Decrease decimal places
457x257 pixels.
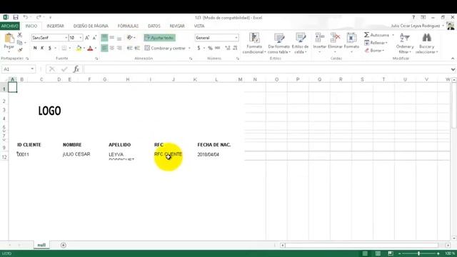(x=235, y=48)
